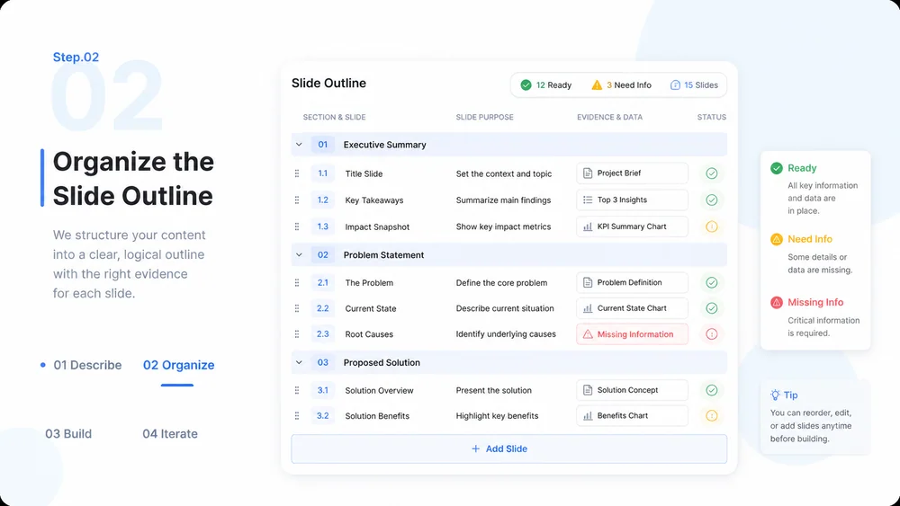Click ready checkmark status for Key Takeaways
This screenshot has width=900, height=506.
[712, 200]
